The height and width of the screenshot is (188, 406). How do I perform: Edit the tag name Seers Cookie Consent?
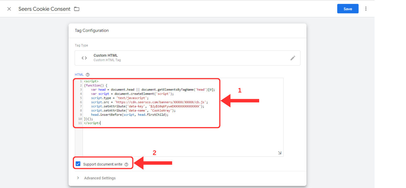point(45,9)
